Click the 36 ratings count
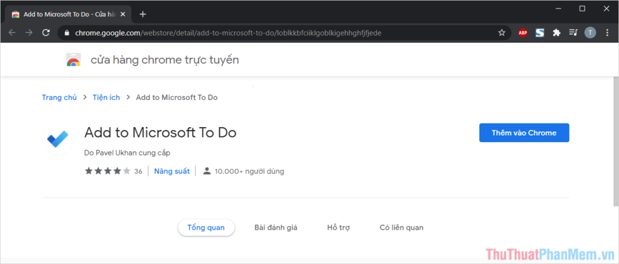 point(138,172)
